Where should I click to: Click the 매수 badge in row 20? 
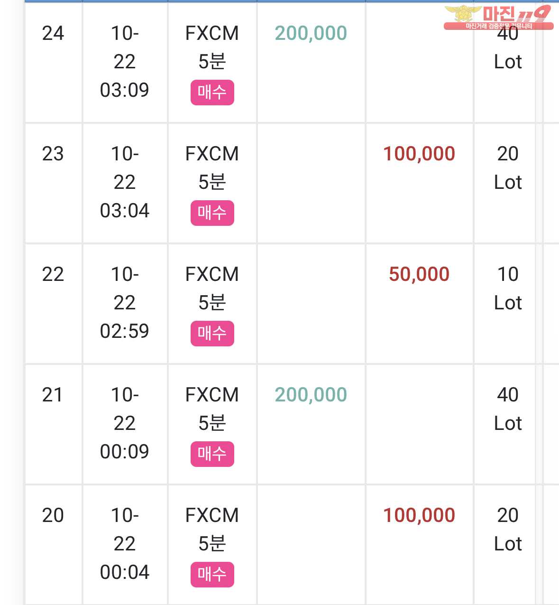click(212, 574)
